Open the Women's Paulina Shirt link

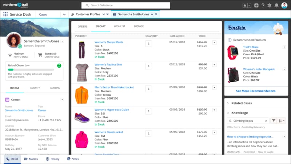[x=108, y=65]
